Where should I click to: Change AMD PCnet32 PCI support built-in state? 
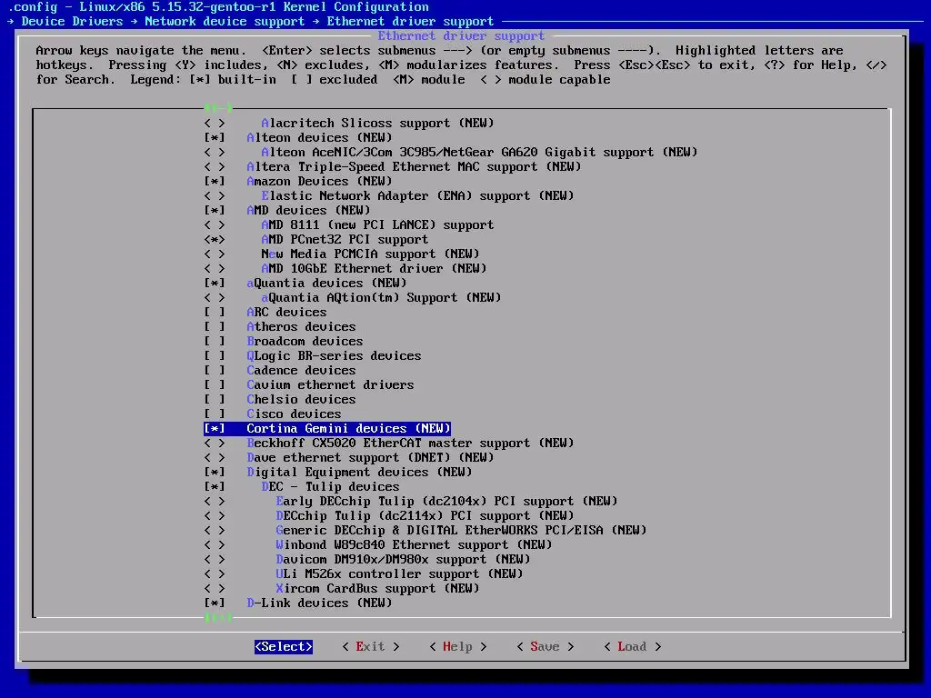(215, 239)
